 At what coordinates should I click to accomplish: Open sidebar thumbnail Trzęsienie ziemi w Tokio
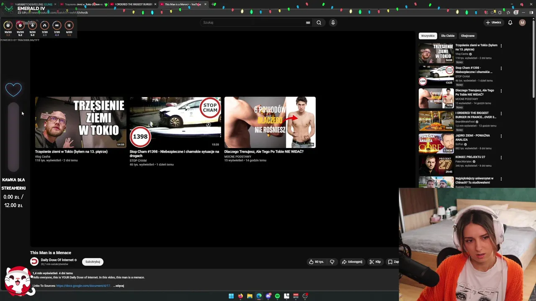click(436, 53)
